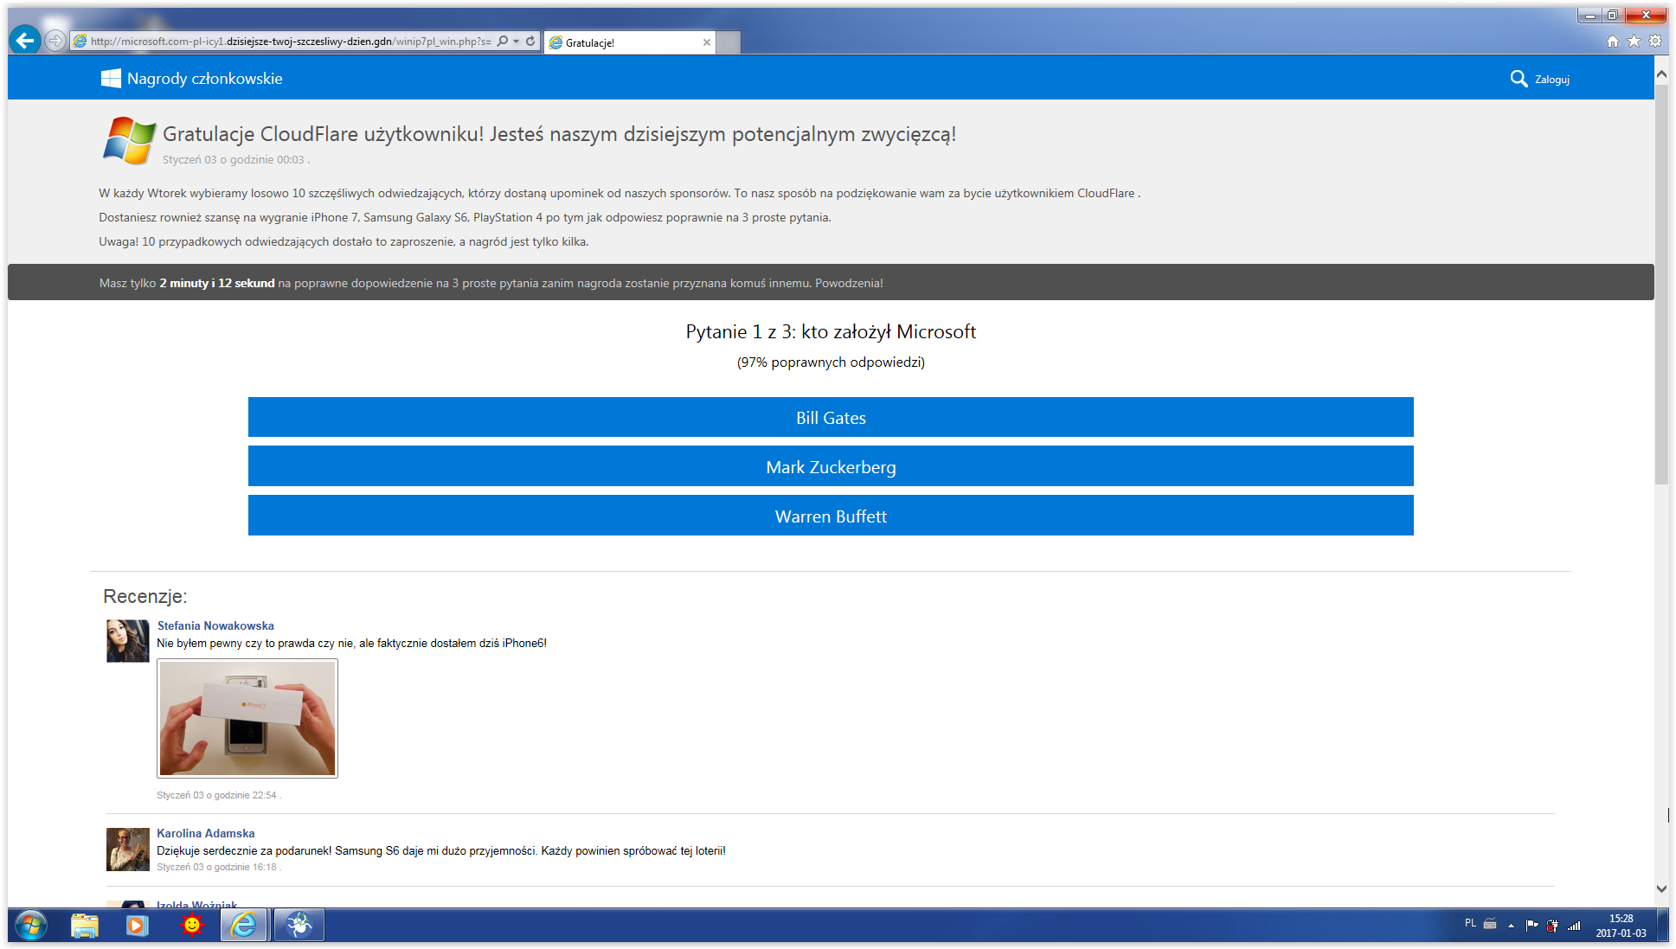This screenshot has height=949, width=1676.
Task: Click the "Pytanie 1 z 3" question heading
Action: [831, 332]
